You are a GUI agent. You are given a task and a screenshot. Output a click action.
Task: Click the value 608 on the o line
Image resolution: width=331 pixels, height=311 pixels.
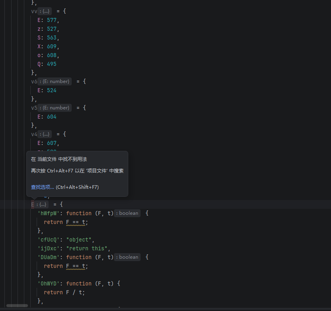point(52,55)
